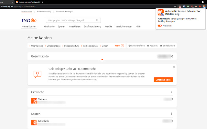
Task: Select Privatkunden tab
Action: pyautogui.click(x=27, y=12)
